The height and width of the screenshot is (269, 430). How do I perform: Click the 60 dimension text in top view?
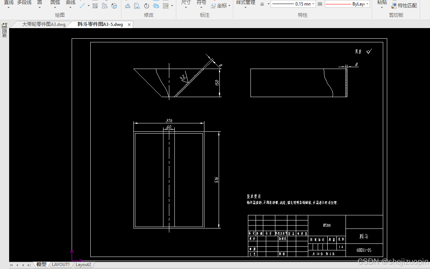point(169,127)
